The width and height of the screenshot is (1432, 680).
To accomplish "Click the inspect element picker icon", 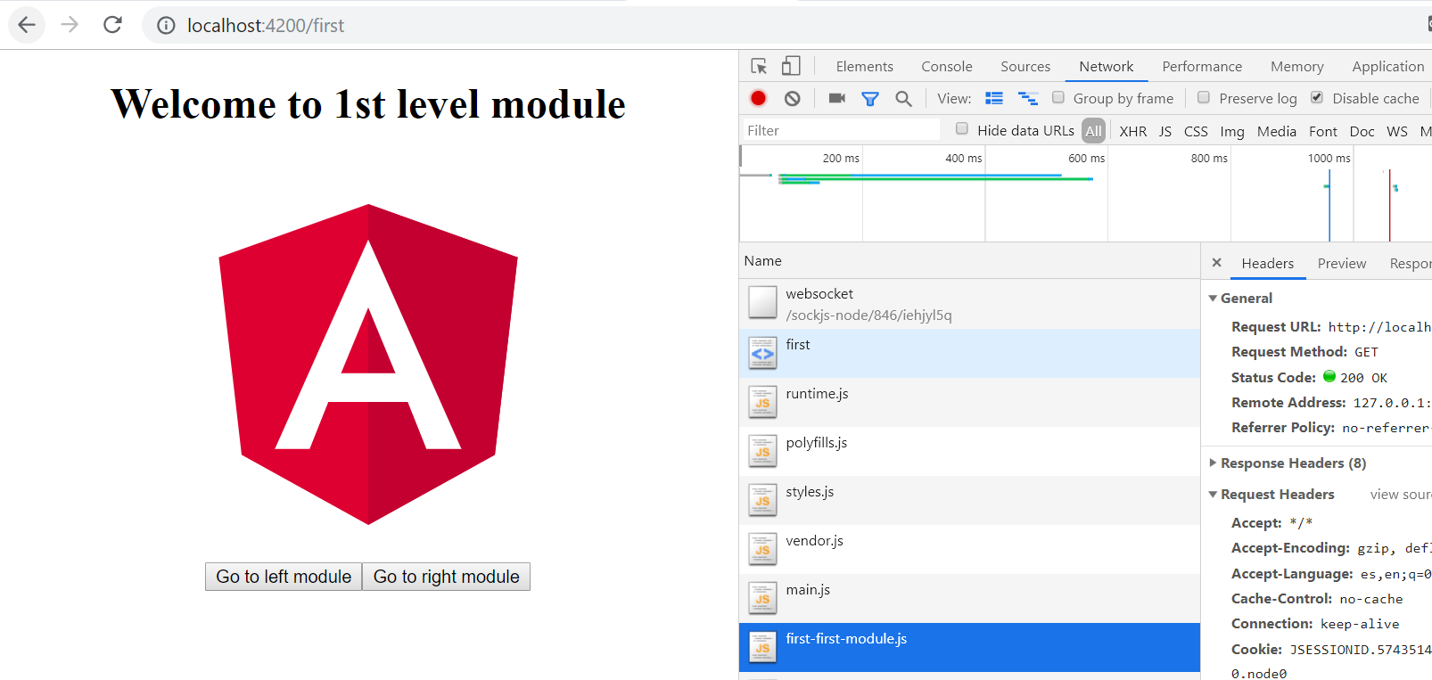I will tap(759, 66).
